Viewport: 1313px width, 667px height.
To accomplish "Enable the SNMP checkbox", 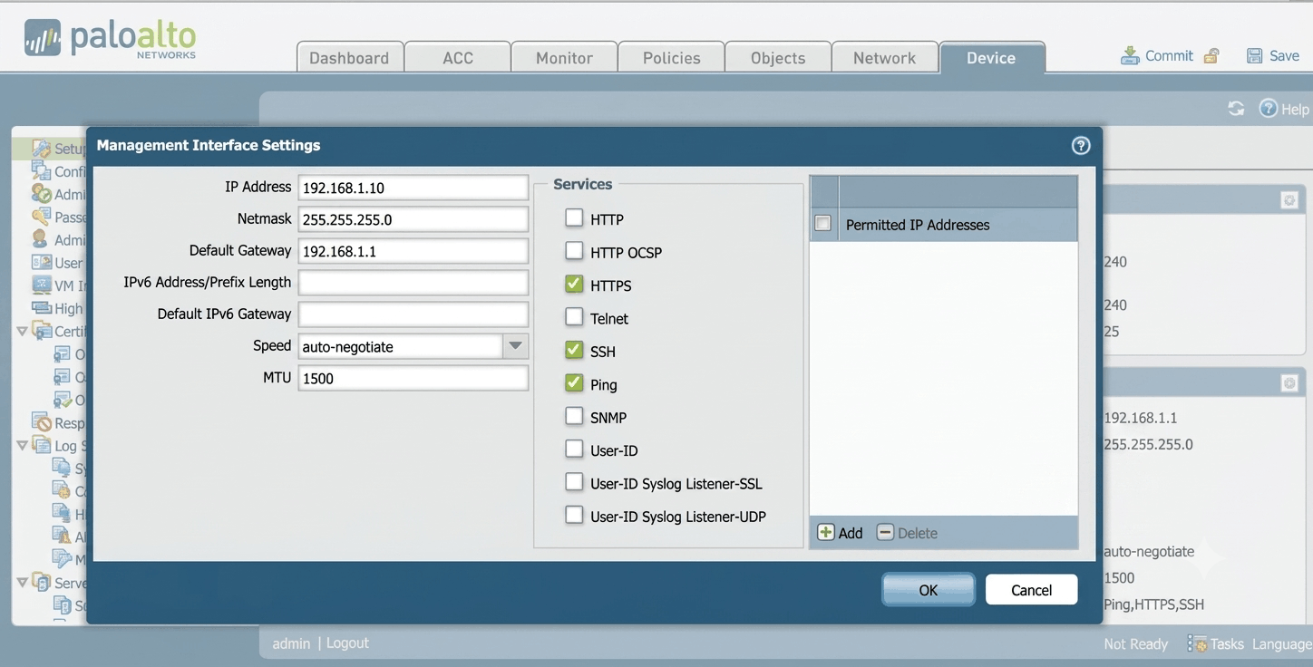I will tap(574, 416).
